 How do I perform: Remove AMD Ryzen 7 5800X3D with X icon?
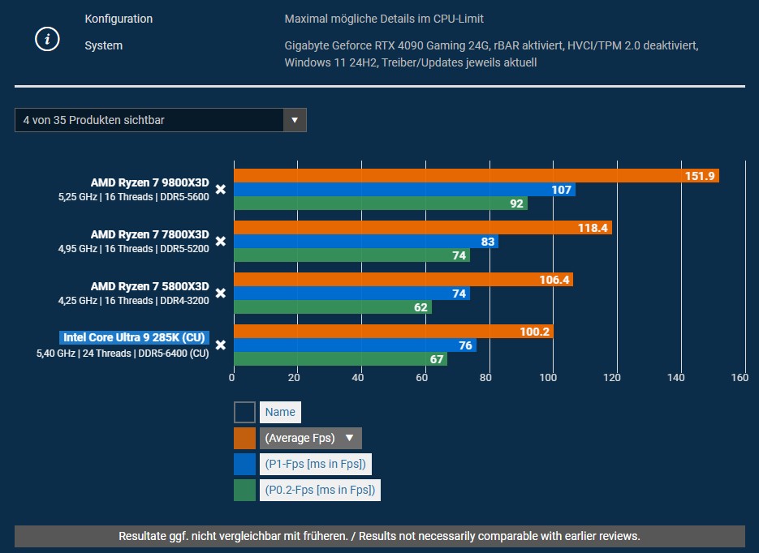221,294
